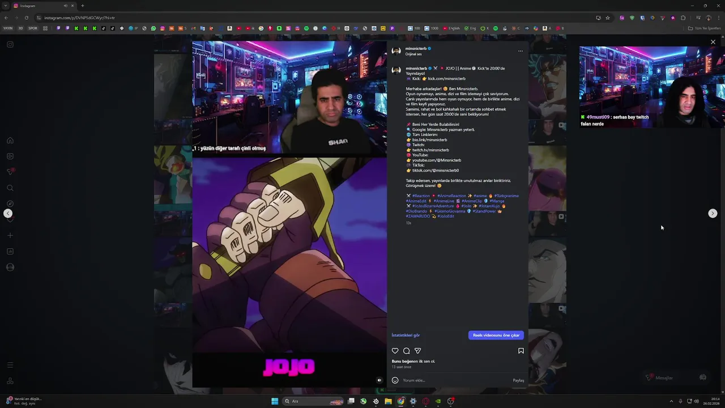The height and width of the screenshot is (408, 725).
Task: Mute tab audio speaker on Instagram tab
Action: tap(65, 6)
